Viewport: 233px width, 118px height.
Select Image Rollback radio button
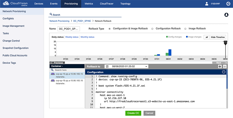(185, 29)
